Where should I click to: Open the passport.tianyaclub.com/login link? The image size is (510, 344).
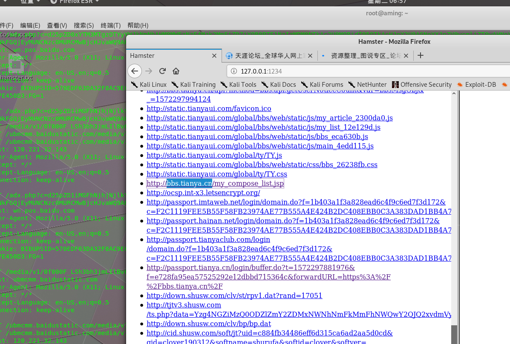coord(299,249)
